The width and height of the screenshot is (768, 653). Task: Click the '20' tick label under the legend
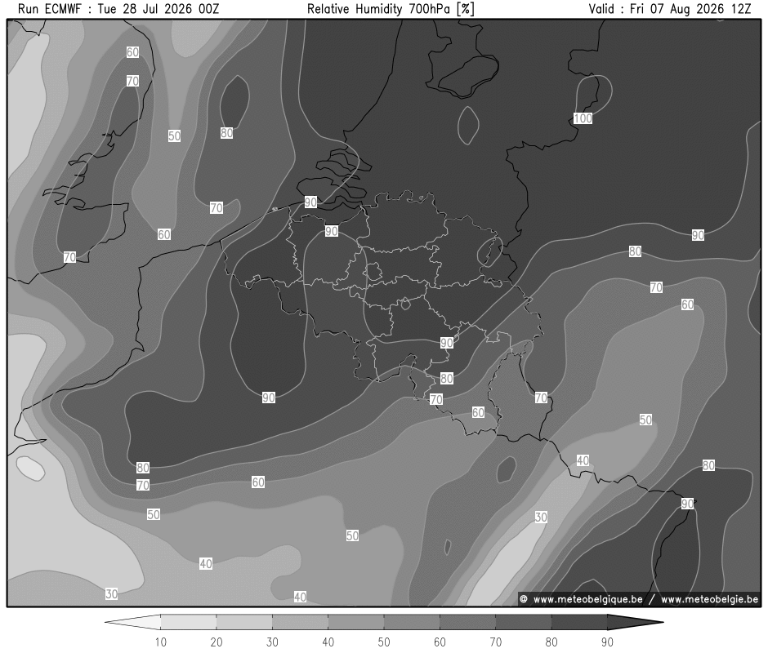pos(217,642)
